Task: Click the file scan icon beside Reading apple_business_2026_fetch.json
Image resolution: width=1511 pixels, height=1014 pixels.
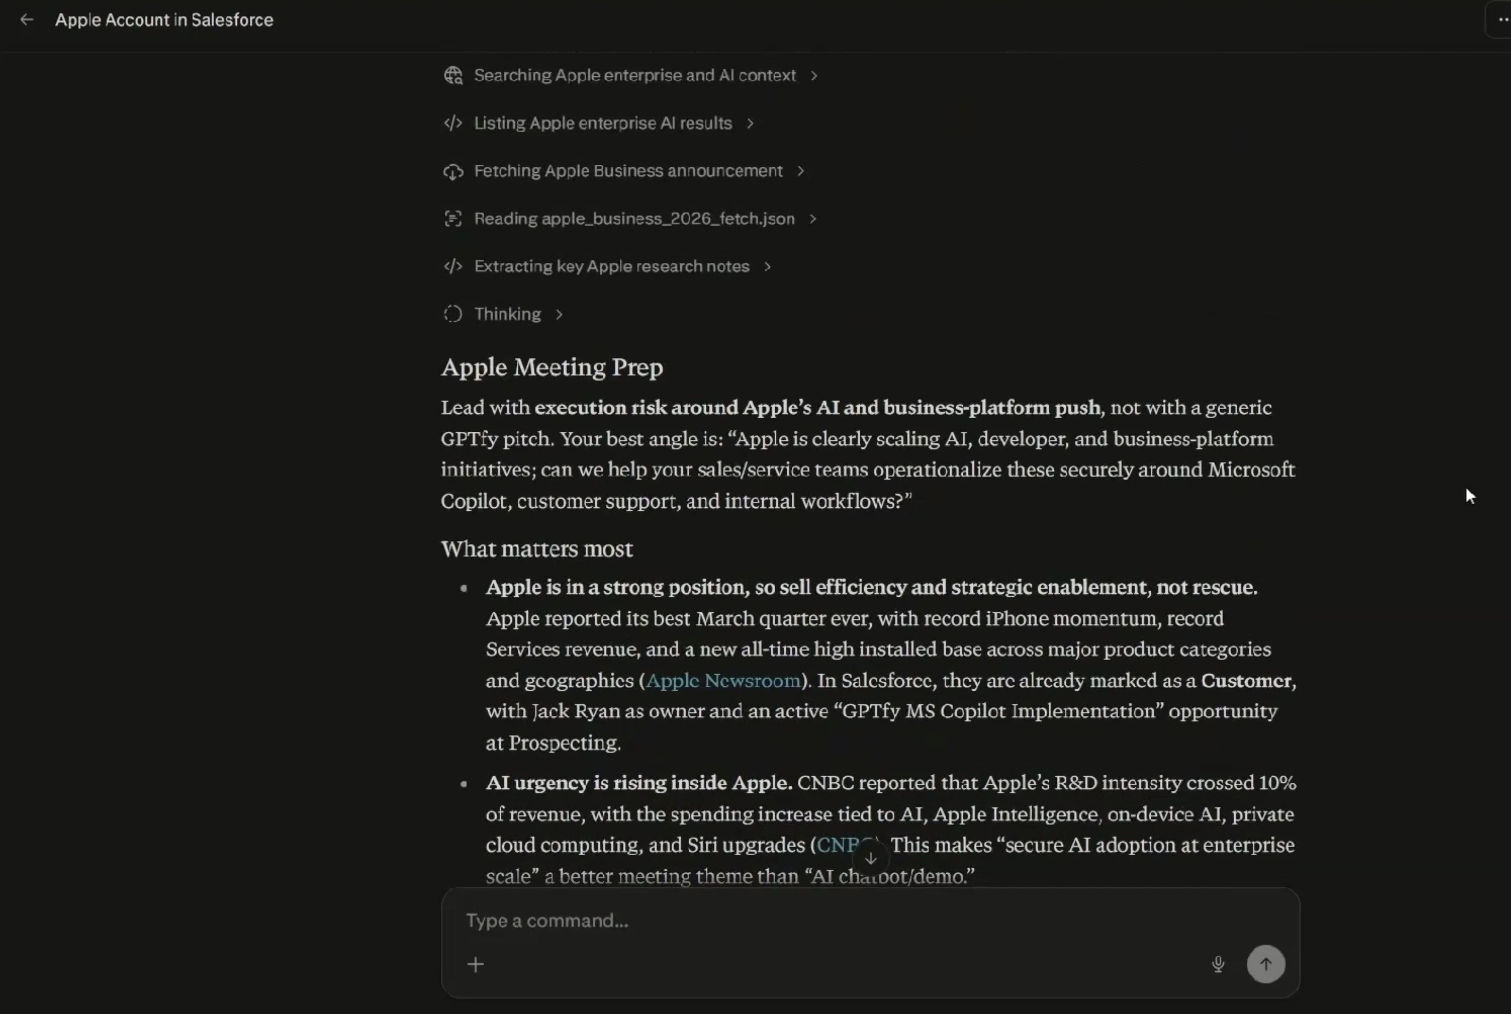Action: pyautogui.click(x=453, y=218)
